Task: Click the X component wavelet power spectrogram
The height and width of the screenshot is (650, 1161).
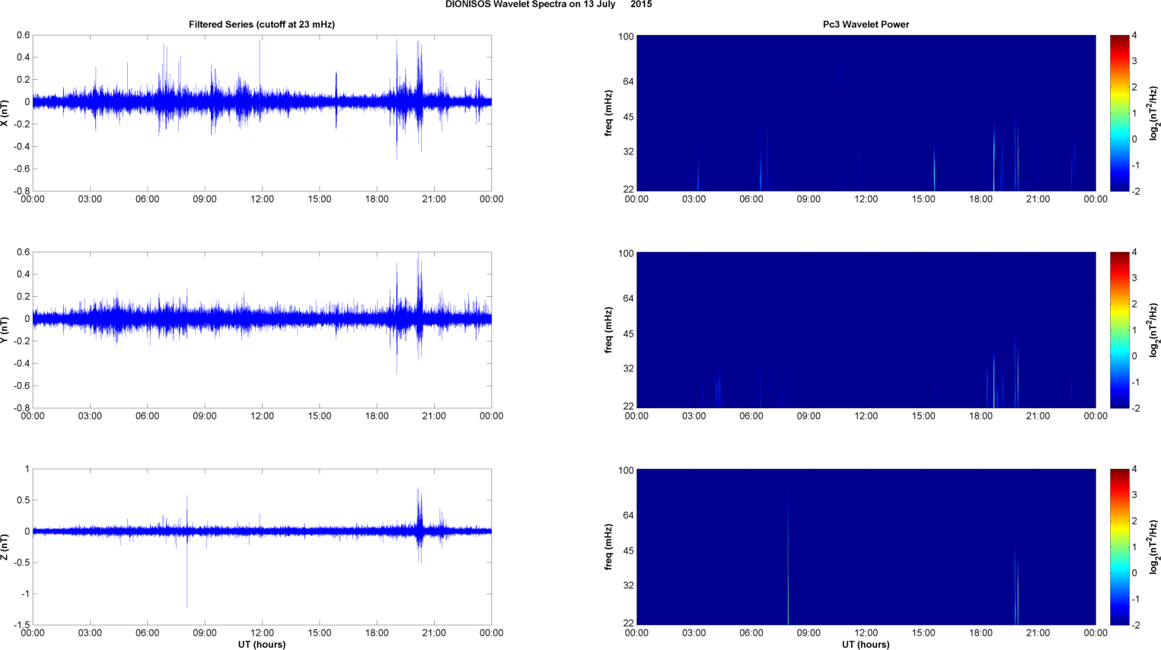Action: 866,113
